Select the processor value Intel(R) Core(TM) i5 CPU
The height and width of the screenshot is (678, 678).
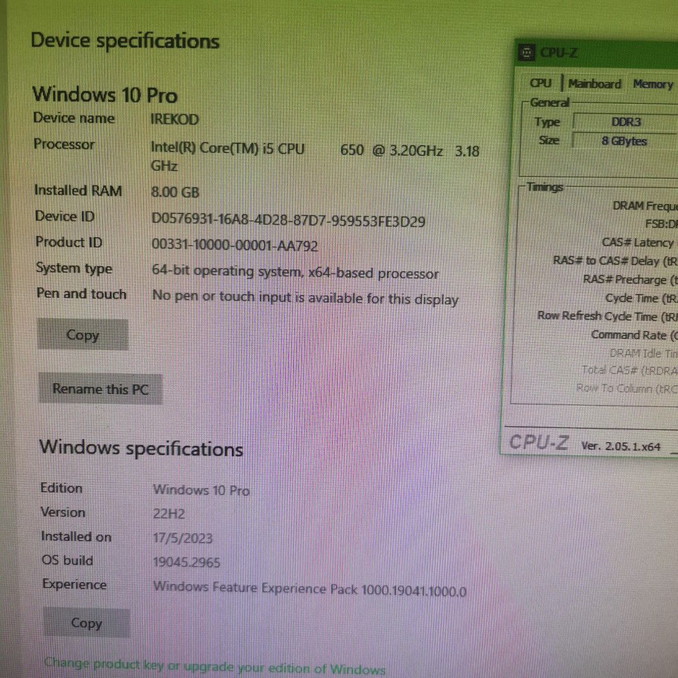tap(228, 149)
